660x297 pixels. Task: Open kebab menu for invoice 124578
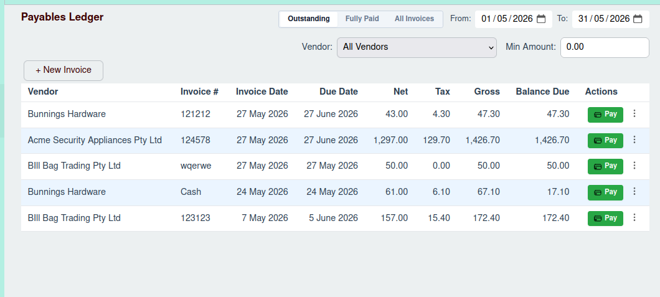click(634, 139)
